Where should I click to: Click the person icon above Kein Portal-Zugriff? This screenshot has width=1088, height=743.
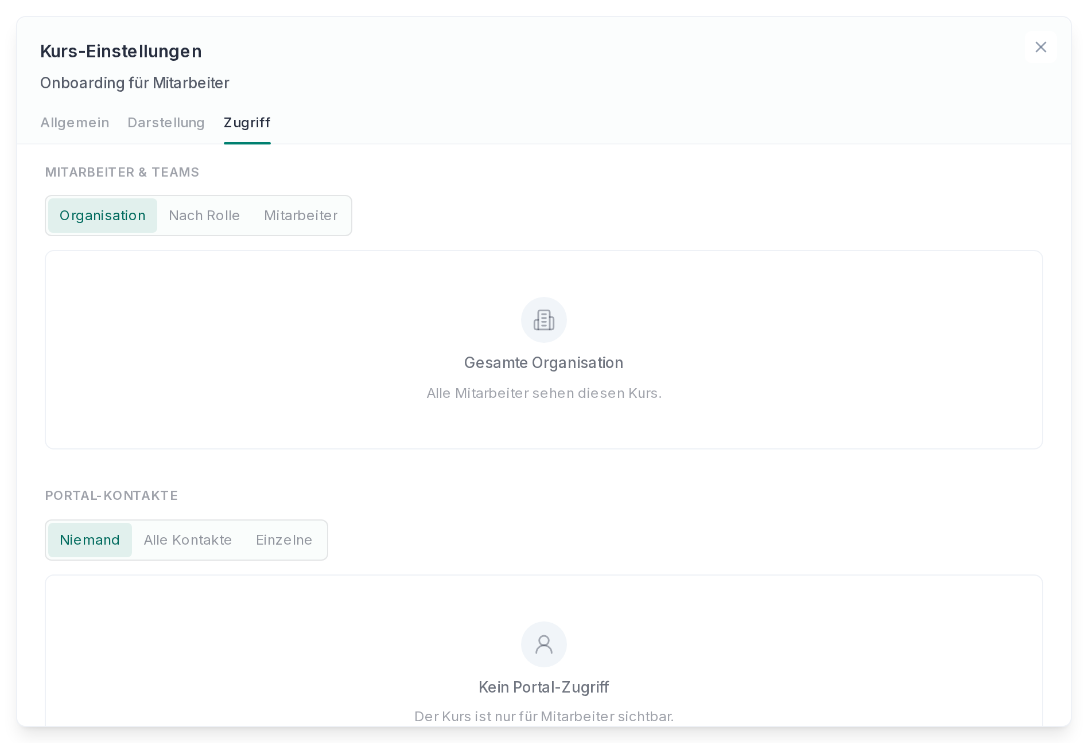click(x=544, y=644)
